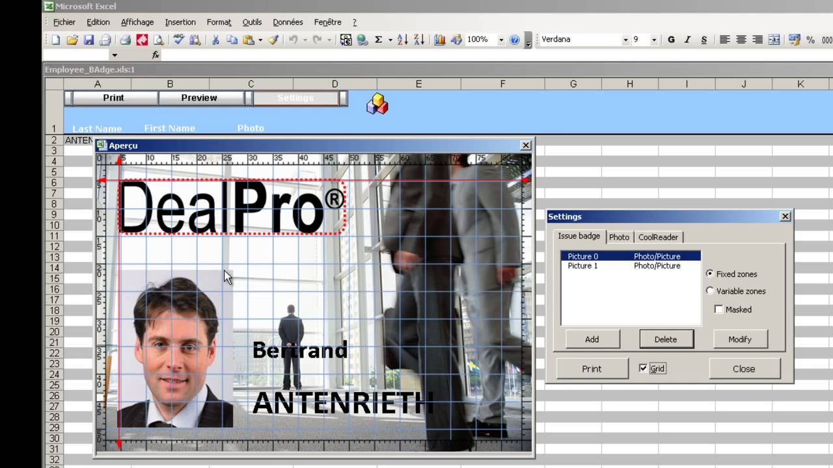The height and width of the screenshot is (468, 833).
Task: Align text right in the toolbar
Action: 757,40
